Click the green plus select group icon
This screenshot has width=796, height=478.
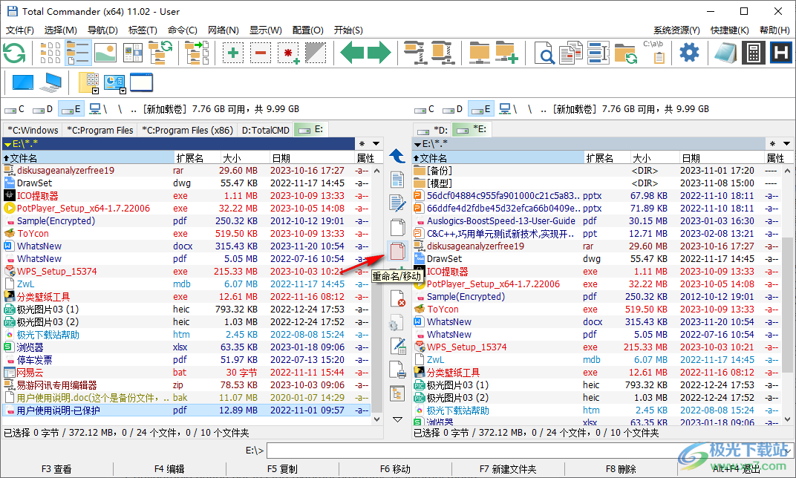[233, 53]
